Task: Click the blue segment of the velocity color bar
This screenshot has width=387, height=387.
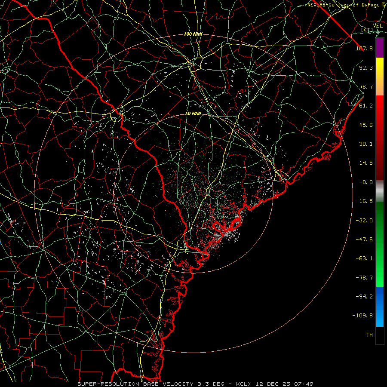Action: coord(380,307)
